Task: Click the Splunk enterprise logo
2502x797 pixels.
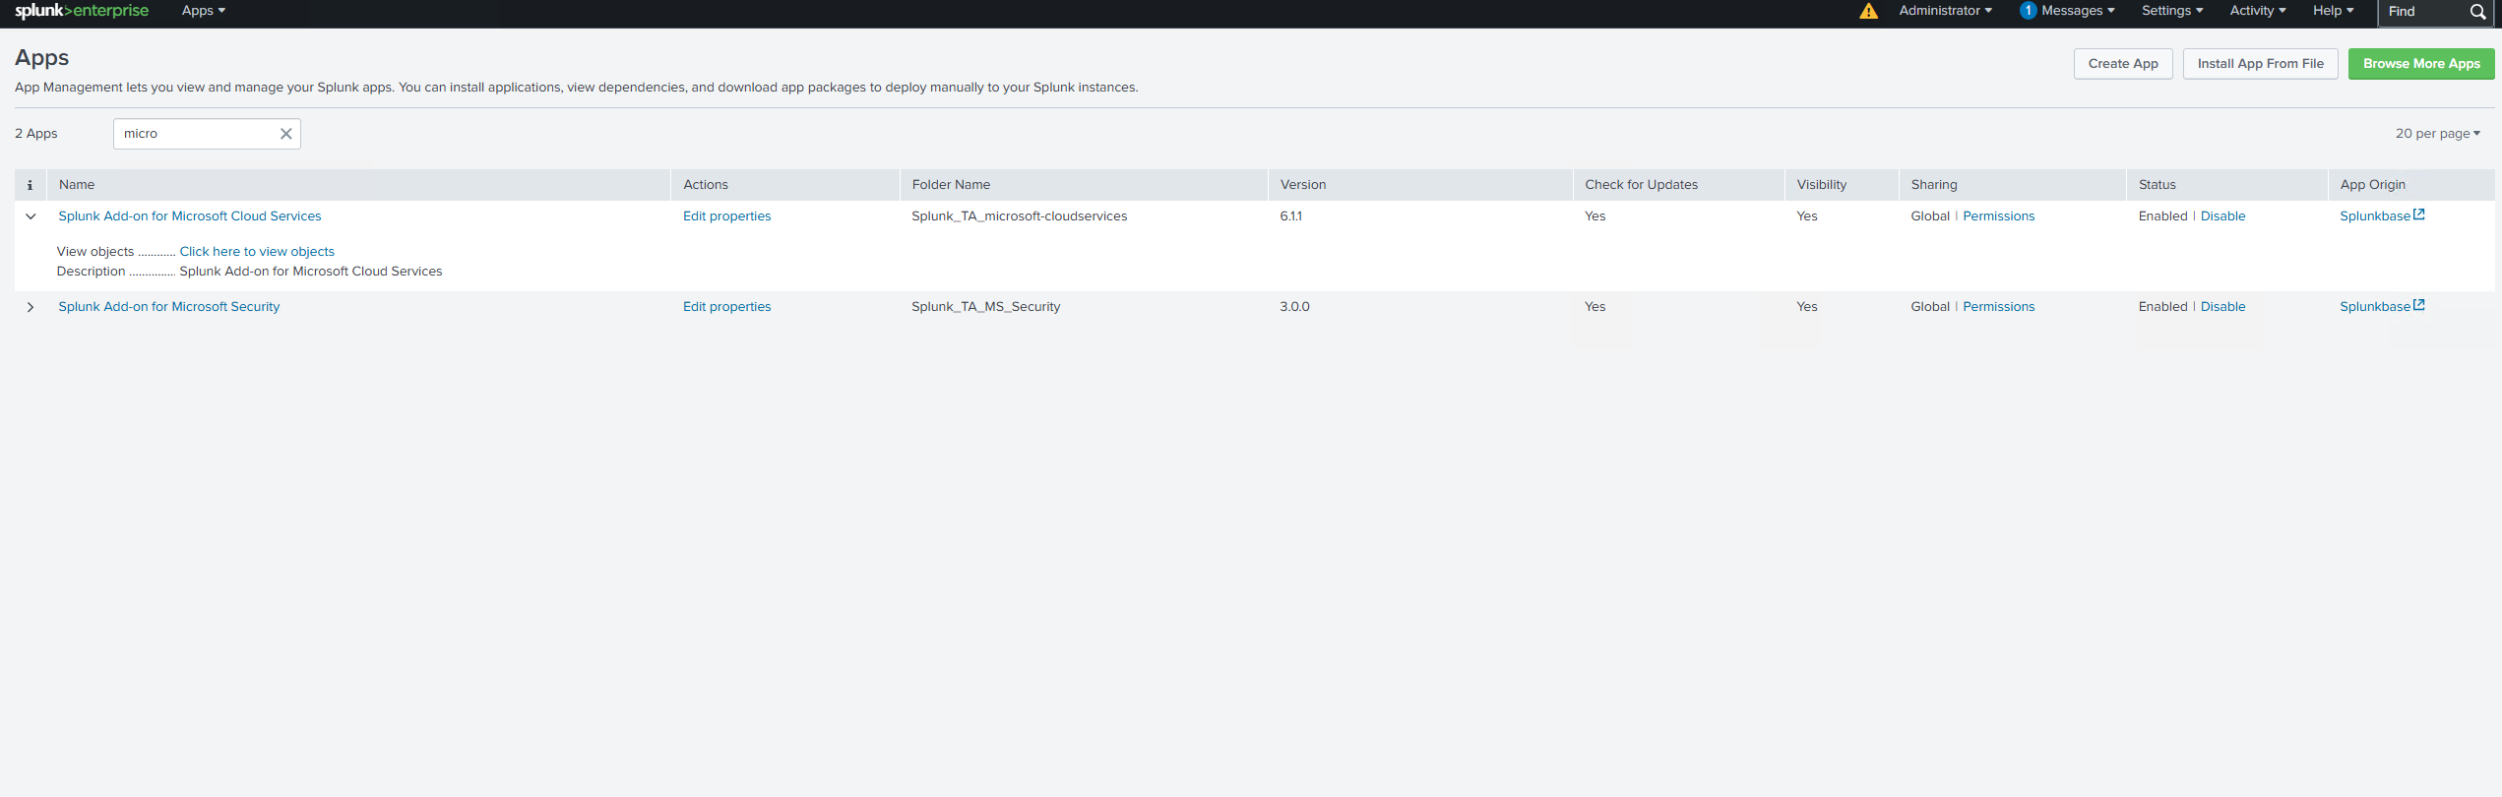Action: tap(82, 11)
